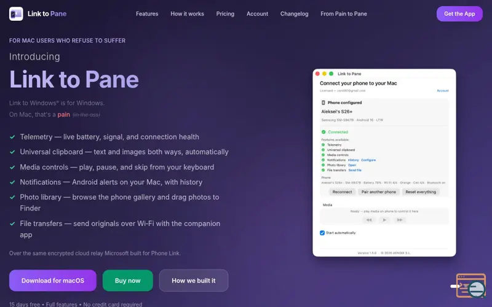Click the media play button

click(384, 220)
